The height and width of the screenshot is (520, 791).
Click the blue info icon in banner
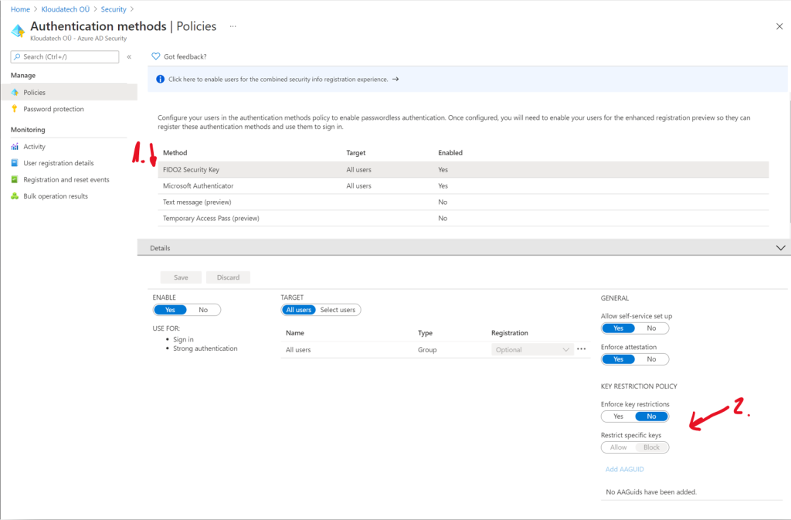pyautogui.click(x=161, y=79)
